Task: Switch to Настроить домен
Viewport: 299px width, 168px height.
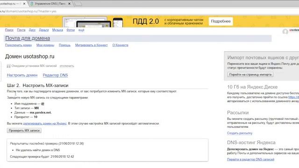Action: [x=22, y=75]
